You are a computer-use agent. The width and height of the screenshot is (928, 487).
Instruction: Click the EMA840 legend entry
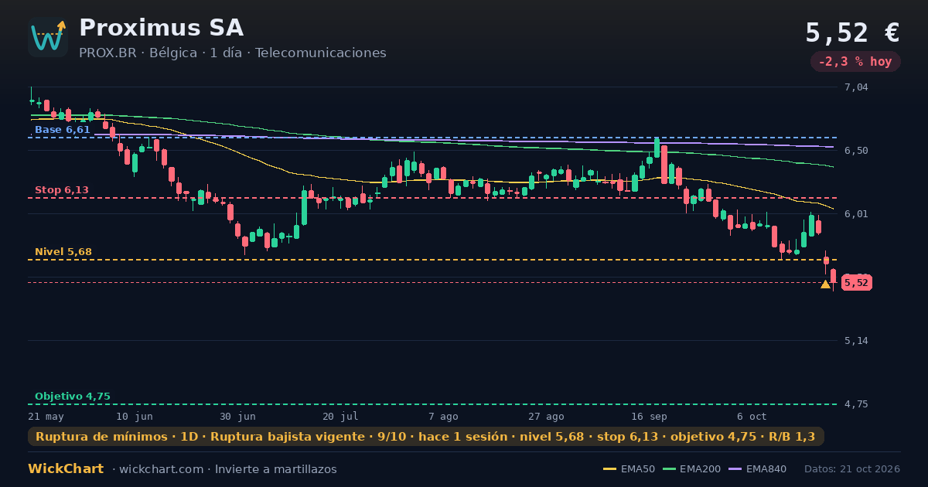(757, 469)
